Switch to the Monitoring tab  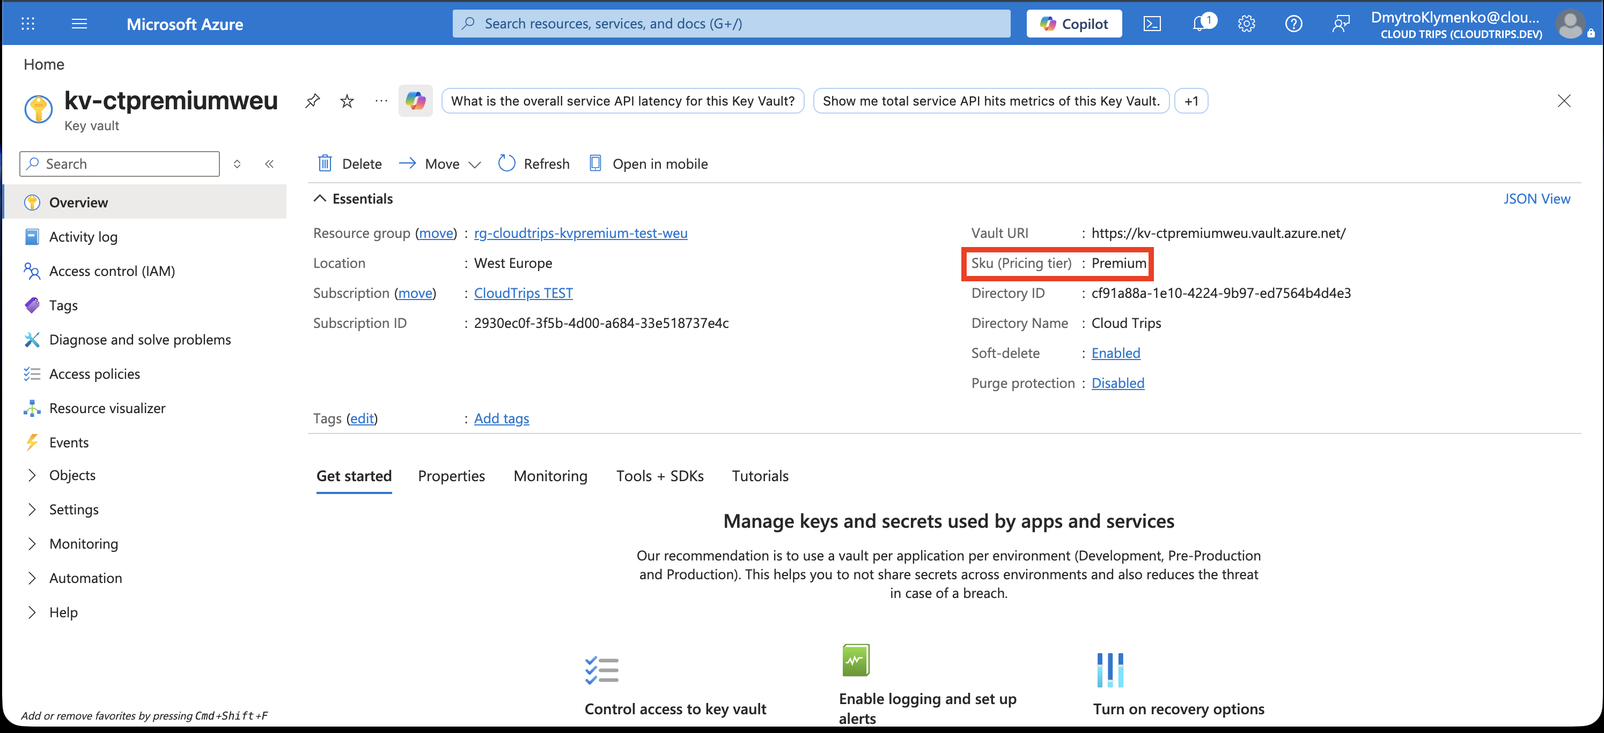pos(550,476)
